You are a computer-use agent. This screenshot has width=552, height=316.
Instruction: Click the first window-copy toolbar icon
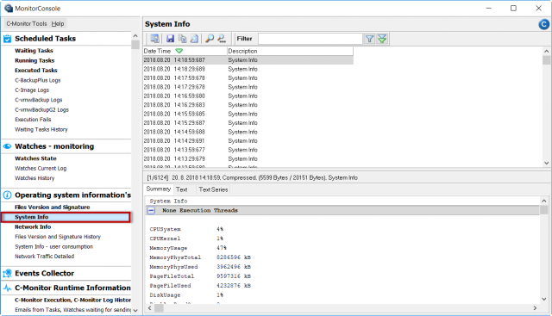click(x=154, y=39)
